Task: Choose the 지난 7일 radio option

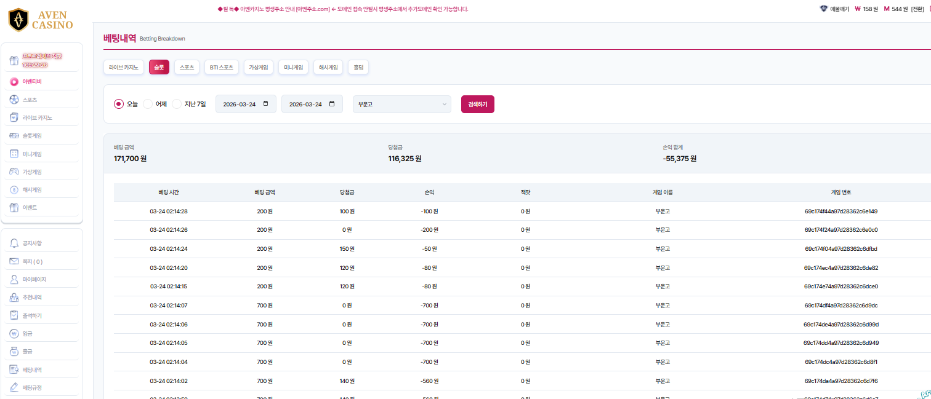Action: (x=177, y=105)
